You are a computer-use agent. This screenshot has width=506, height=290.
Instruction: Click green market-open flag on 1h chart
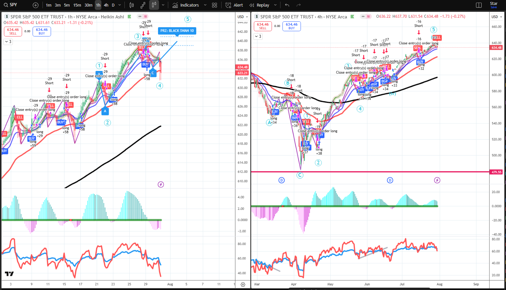(129, 16)
